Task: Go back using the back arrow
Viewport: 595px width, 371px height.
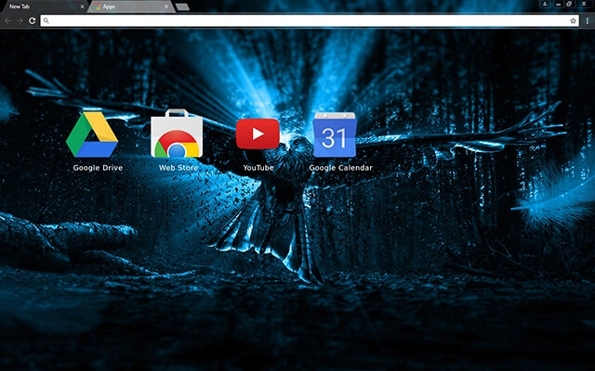Action: (x=8, y=20)
